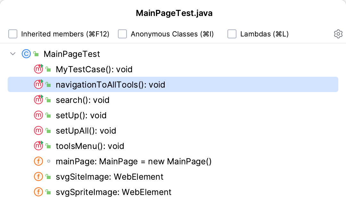Click the field icon beside svgSiteImage

38,176
